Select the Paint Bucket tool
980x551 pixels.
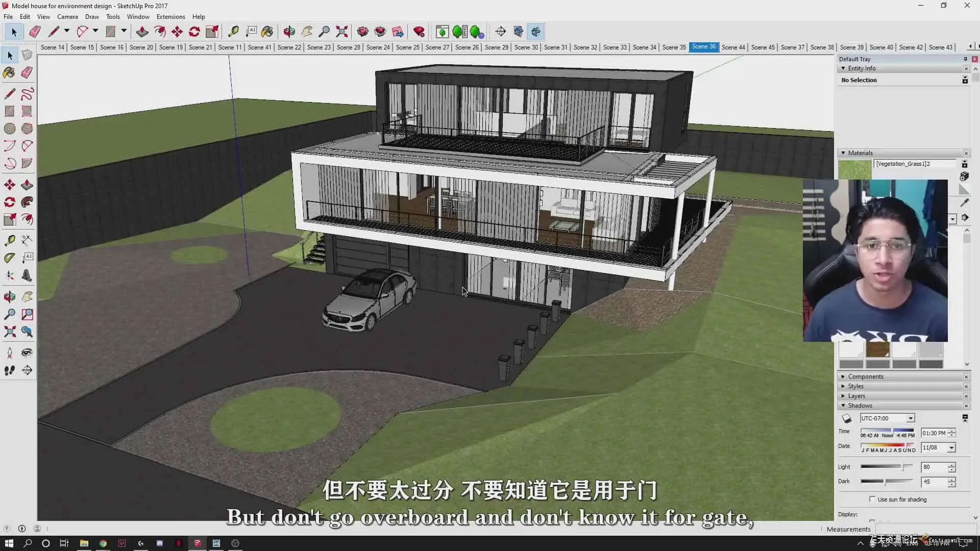[x=9, y=72]
